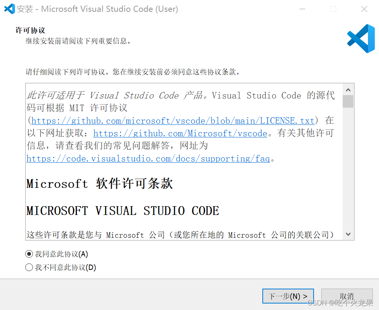Click the disabled maximize window button
The image size is (379, 310).
(x=333, y=9)
